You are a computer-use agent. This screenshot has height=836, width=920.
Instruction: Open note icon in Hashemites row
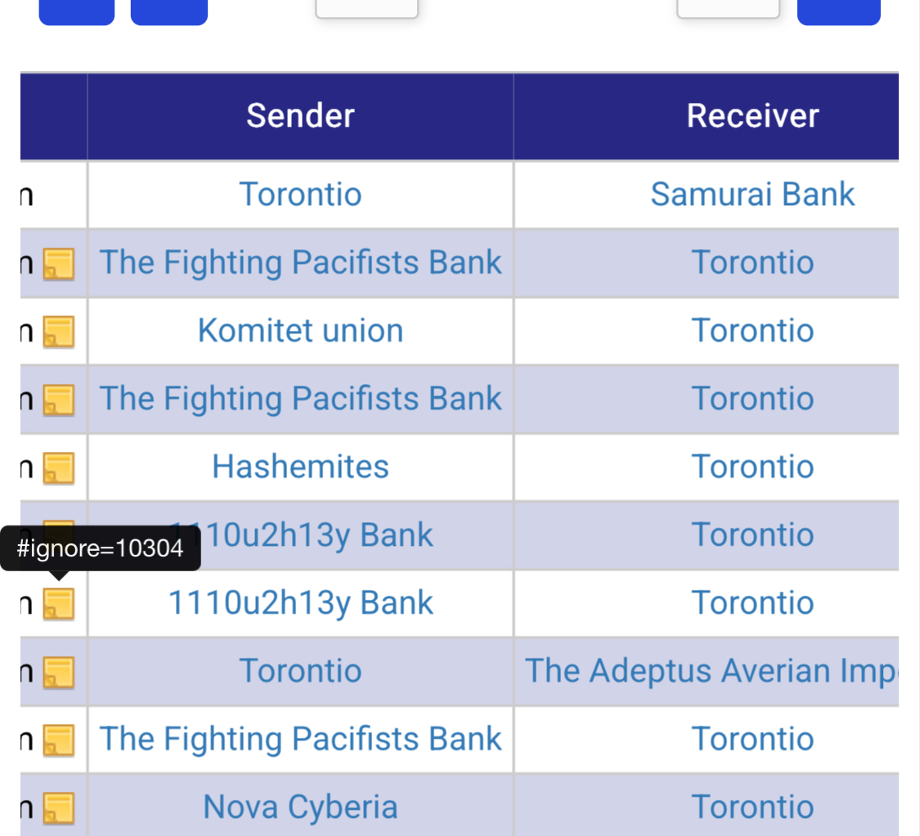(x=59, y=467)
